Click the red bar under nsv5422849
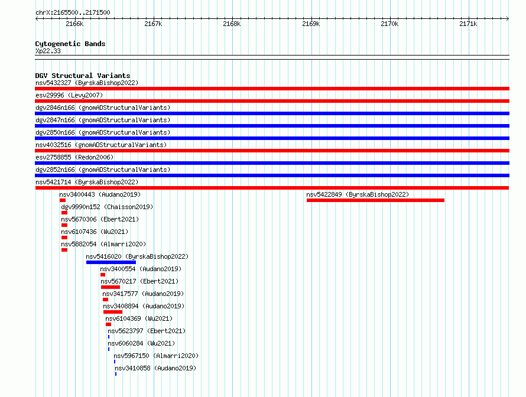Viewport: 526px width, 397px height. 375,200
